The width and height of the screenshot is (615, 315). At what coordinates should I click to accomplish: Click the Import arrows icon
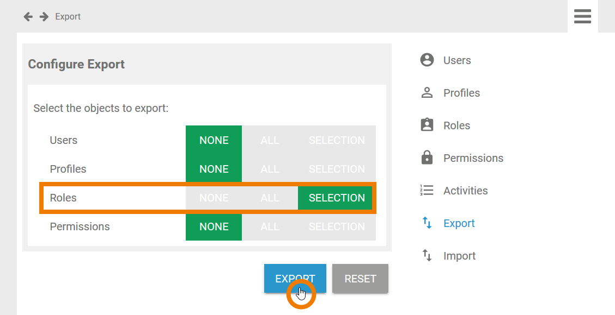427,255
